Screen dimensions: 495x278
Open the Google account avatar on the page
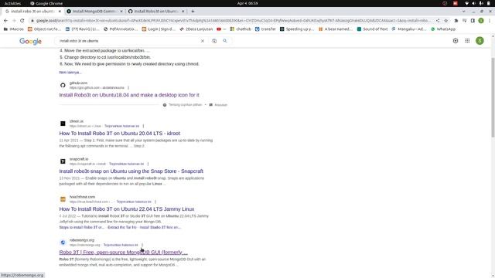pyautogui.click(x=480, y=41)
